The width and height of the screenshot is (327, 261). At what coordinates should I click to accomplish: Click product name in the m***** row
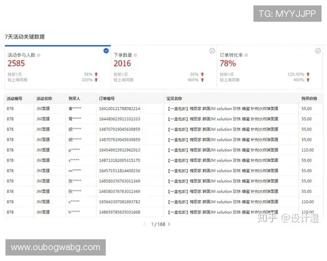point(223,171)
